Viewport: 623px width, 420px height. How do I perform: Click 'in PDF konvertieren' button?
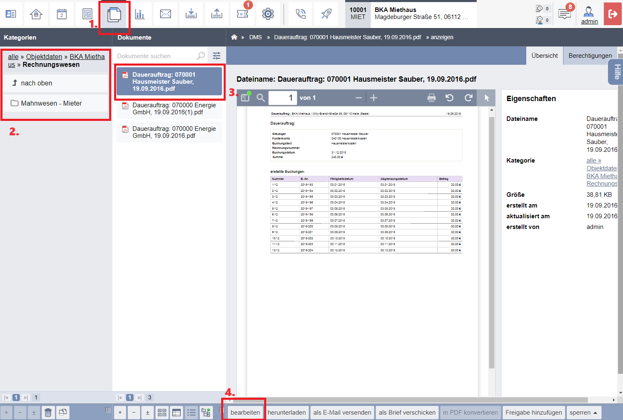(x=470, y=413)
